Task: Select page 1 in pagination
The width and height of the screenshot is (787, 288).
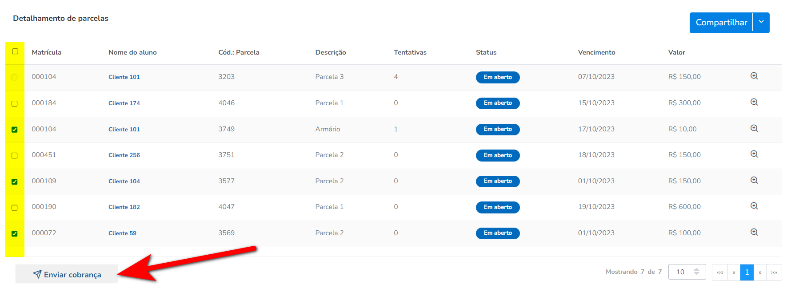Action: [747, 272]
